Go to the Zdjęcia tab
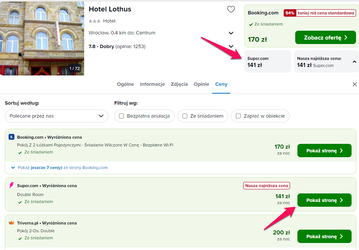 pyautogui.click(x=179, y=84)
